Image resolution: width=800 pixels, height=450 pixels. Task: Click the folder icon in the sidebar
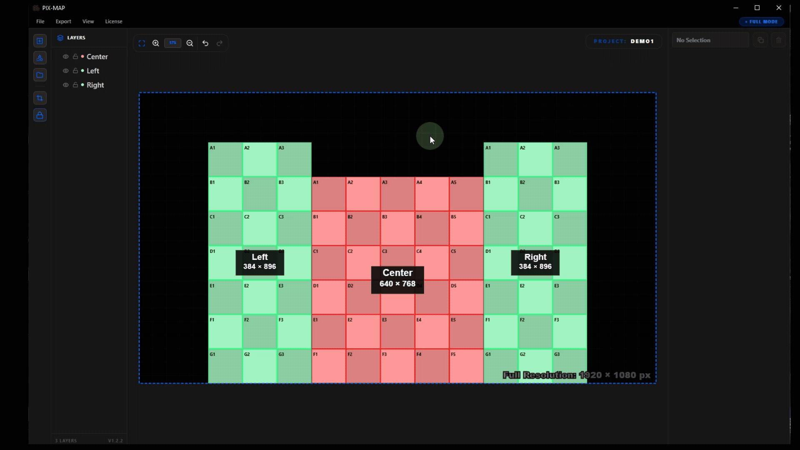(x=40, y=75)
